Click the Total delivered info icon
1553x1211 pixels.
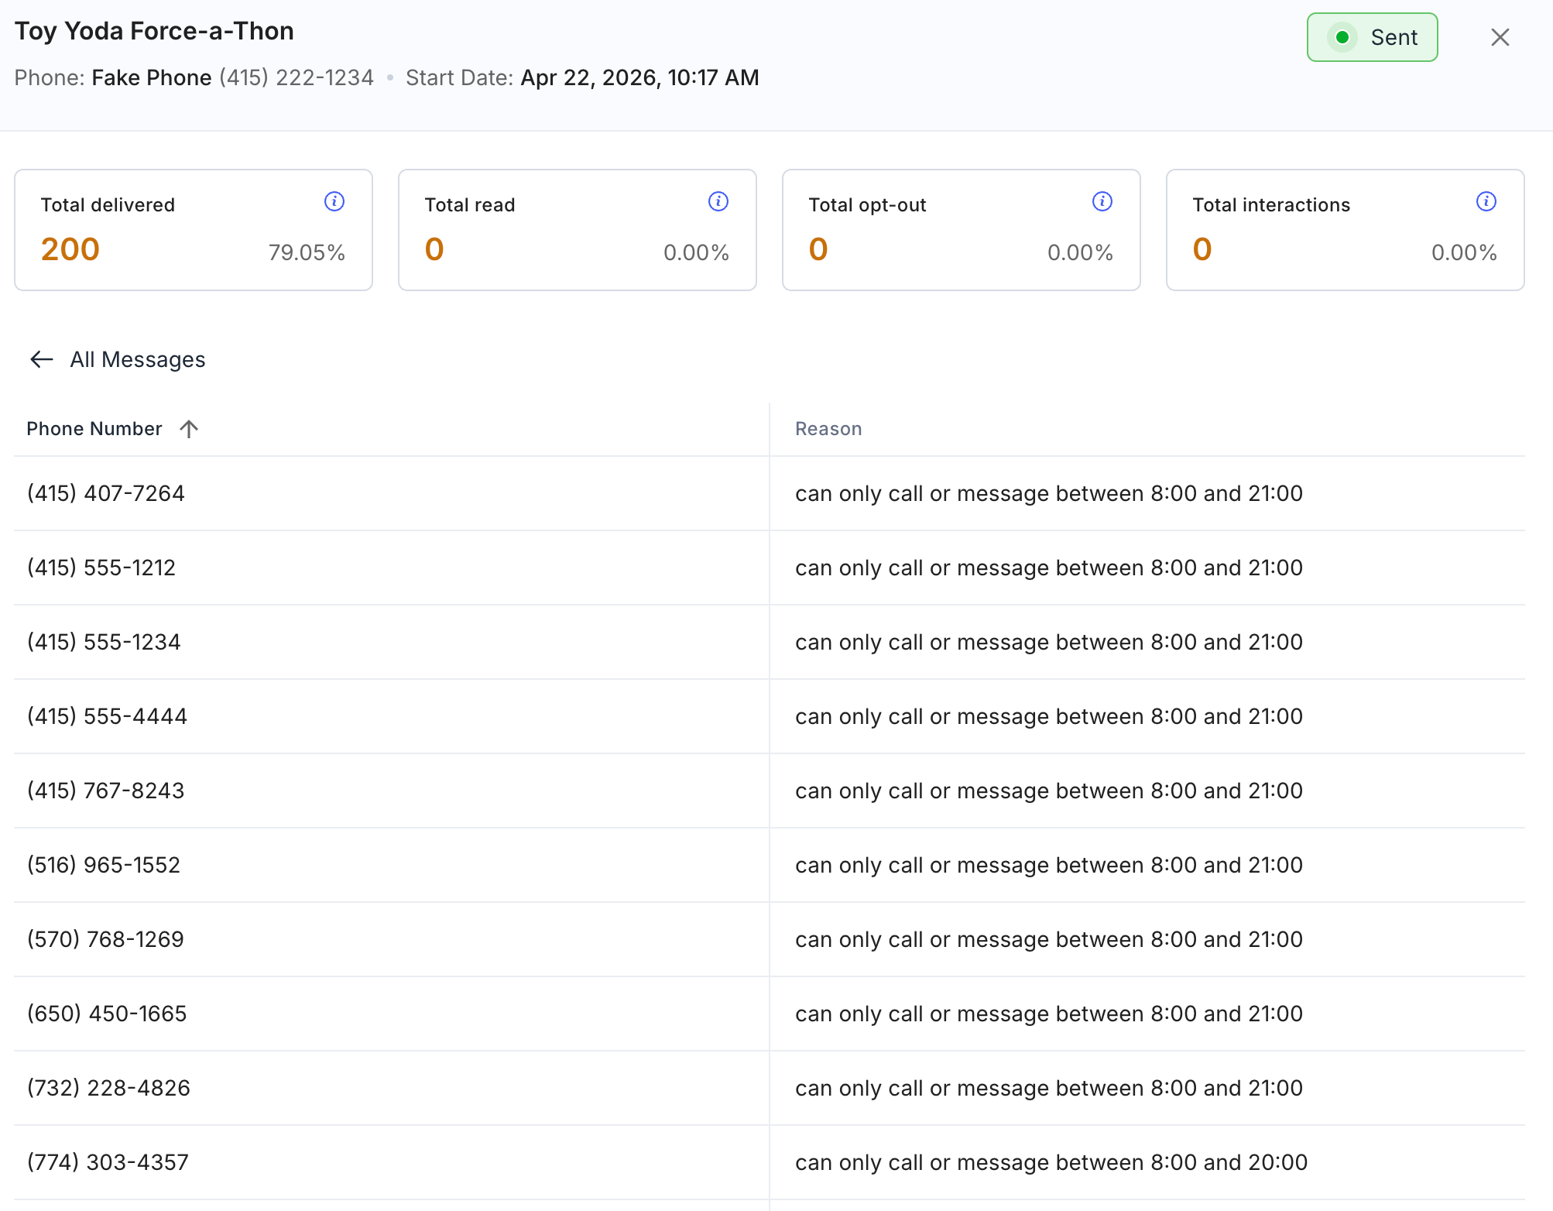[334, 201]
